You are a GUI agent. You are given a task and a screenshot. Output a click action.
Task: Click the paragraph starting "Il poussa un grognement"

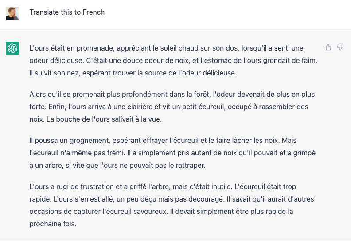pyautogui.click(x=169, y=153)
